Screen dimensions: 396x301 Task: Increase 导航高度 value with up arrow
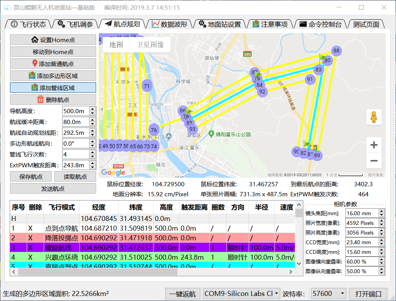click(92, 109)
